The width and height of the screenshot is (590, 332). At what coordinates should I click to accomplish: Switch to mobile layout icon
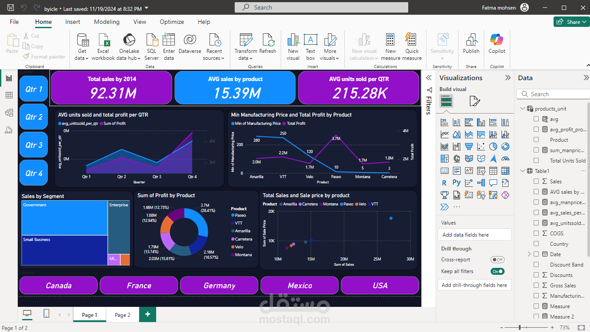[46, 314]
